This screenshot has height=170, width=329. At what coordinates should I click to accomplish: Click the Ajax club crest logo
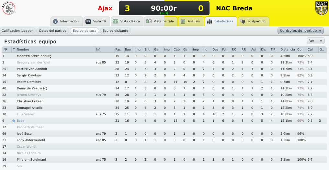(9, 8)
